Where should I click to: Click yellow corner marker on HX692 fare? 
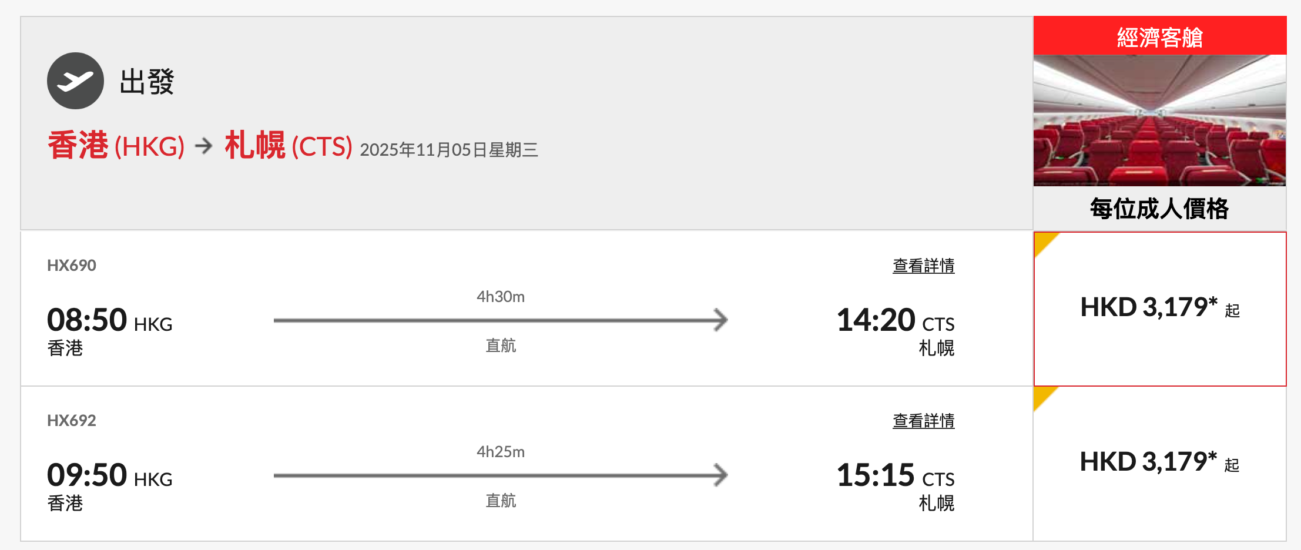[x=1042, y=395]
